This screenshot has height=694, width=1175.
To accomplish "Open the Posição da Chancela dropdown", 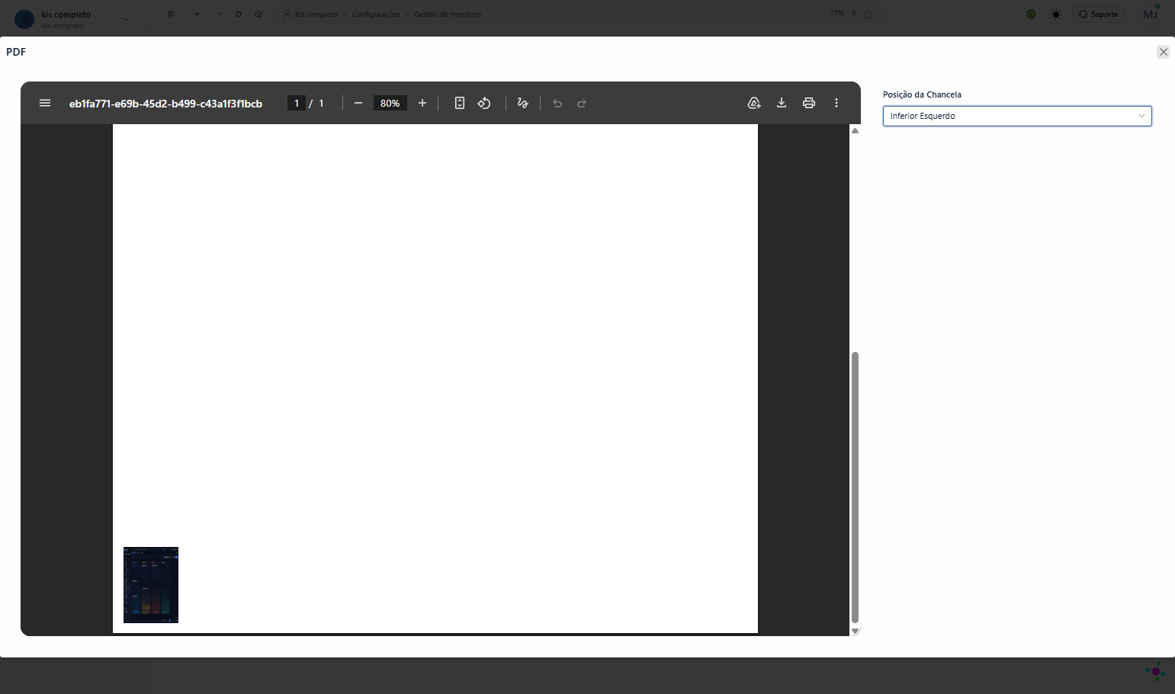I will point(1017,116).
